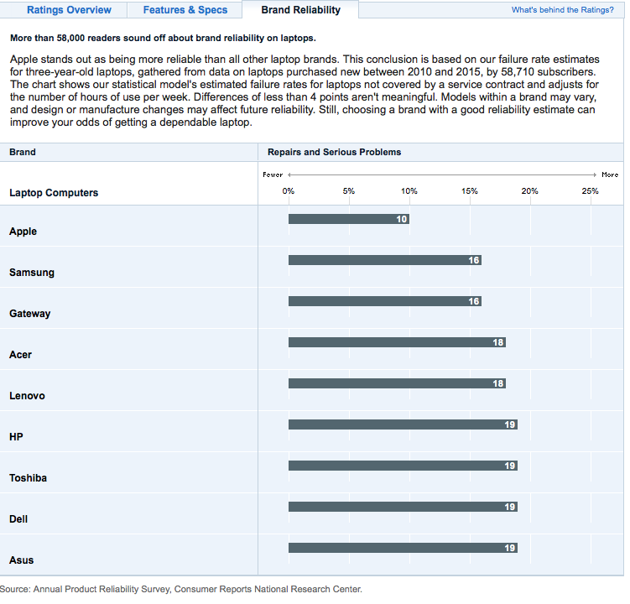Click the 0% axis label
Screen dimensions: 630x604
tap(289, 191)
